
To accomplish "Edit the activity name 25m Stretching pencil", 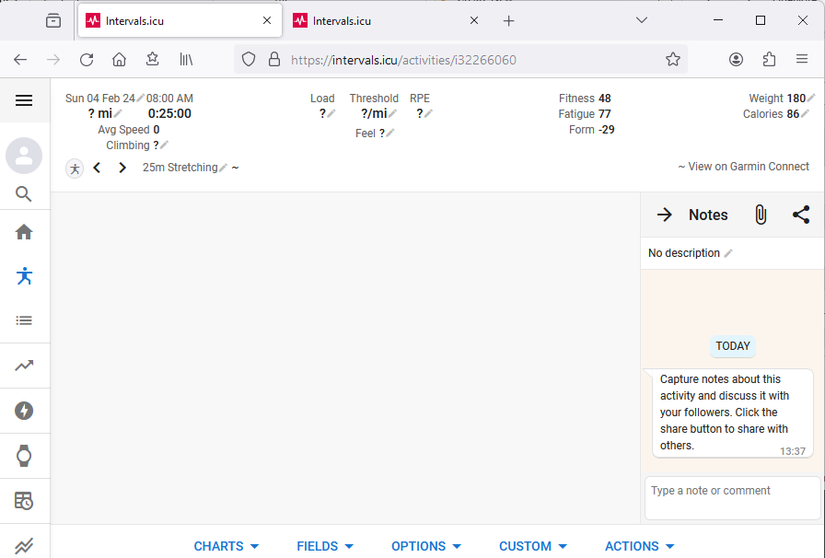I will 223,168.
